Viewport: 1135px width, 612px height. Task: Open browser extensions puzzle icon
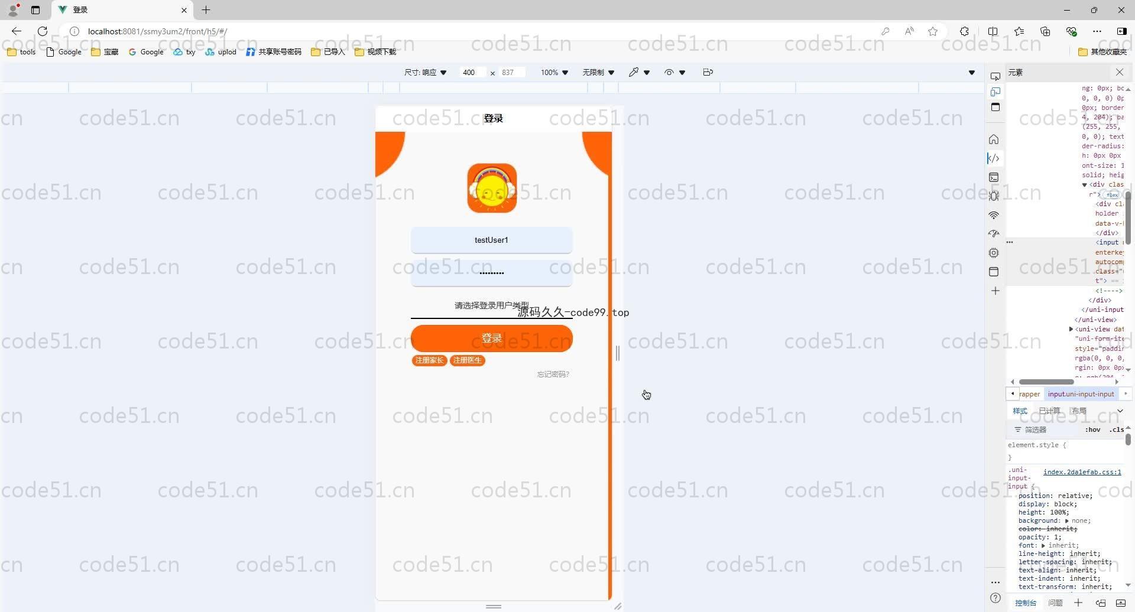pos(964,31)
